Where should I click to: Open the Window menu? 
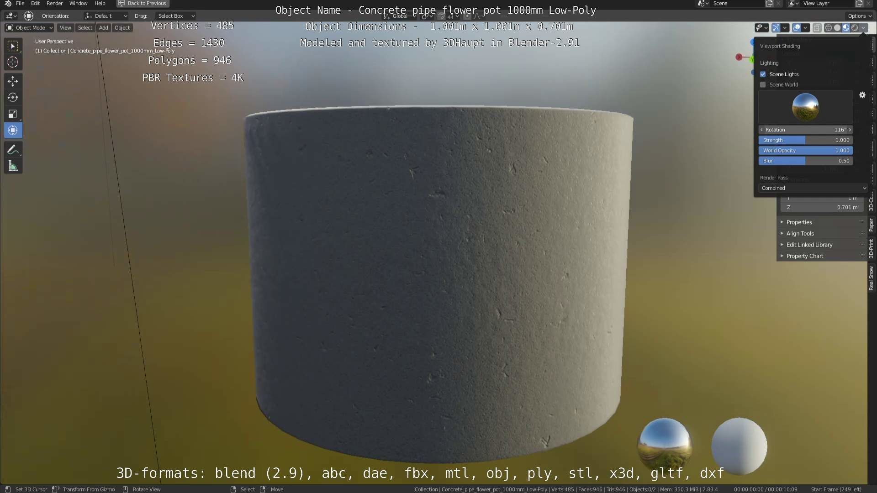pos(78,3)
